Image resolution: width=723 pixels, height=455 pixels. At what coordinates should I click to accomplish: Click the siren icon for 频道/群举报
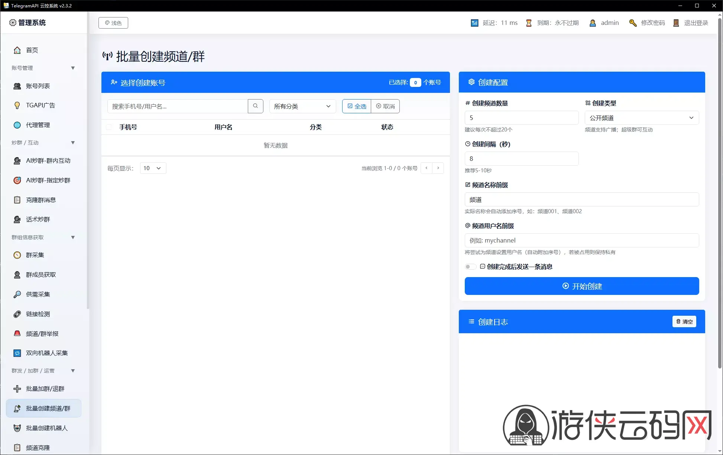[x=17, y=334]
